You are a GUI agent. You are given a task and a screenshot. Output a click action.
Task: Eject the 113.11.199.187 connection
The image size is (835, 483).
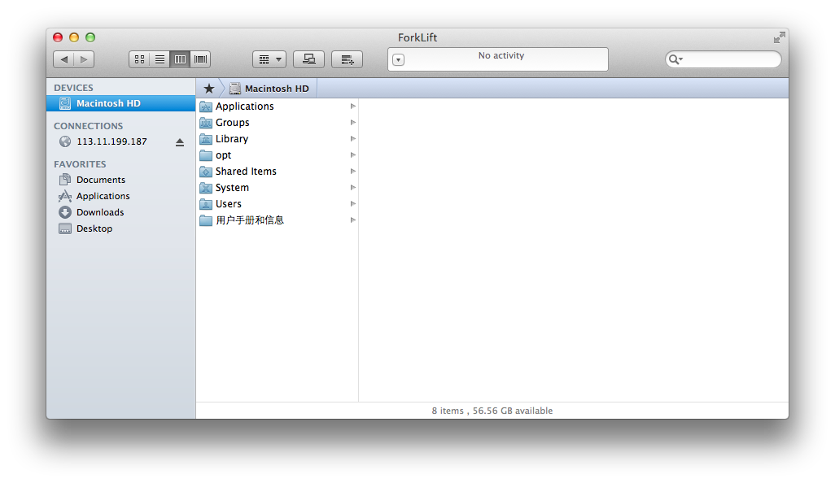point(180,142)
